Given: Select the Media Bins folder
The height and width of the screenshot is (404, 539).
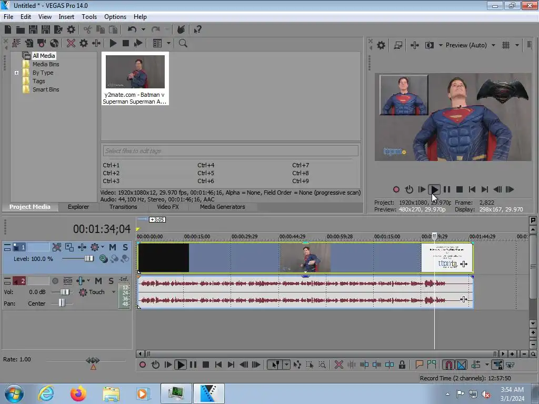Looking at the screenshot, I should tap(46, 64).
